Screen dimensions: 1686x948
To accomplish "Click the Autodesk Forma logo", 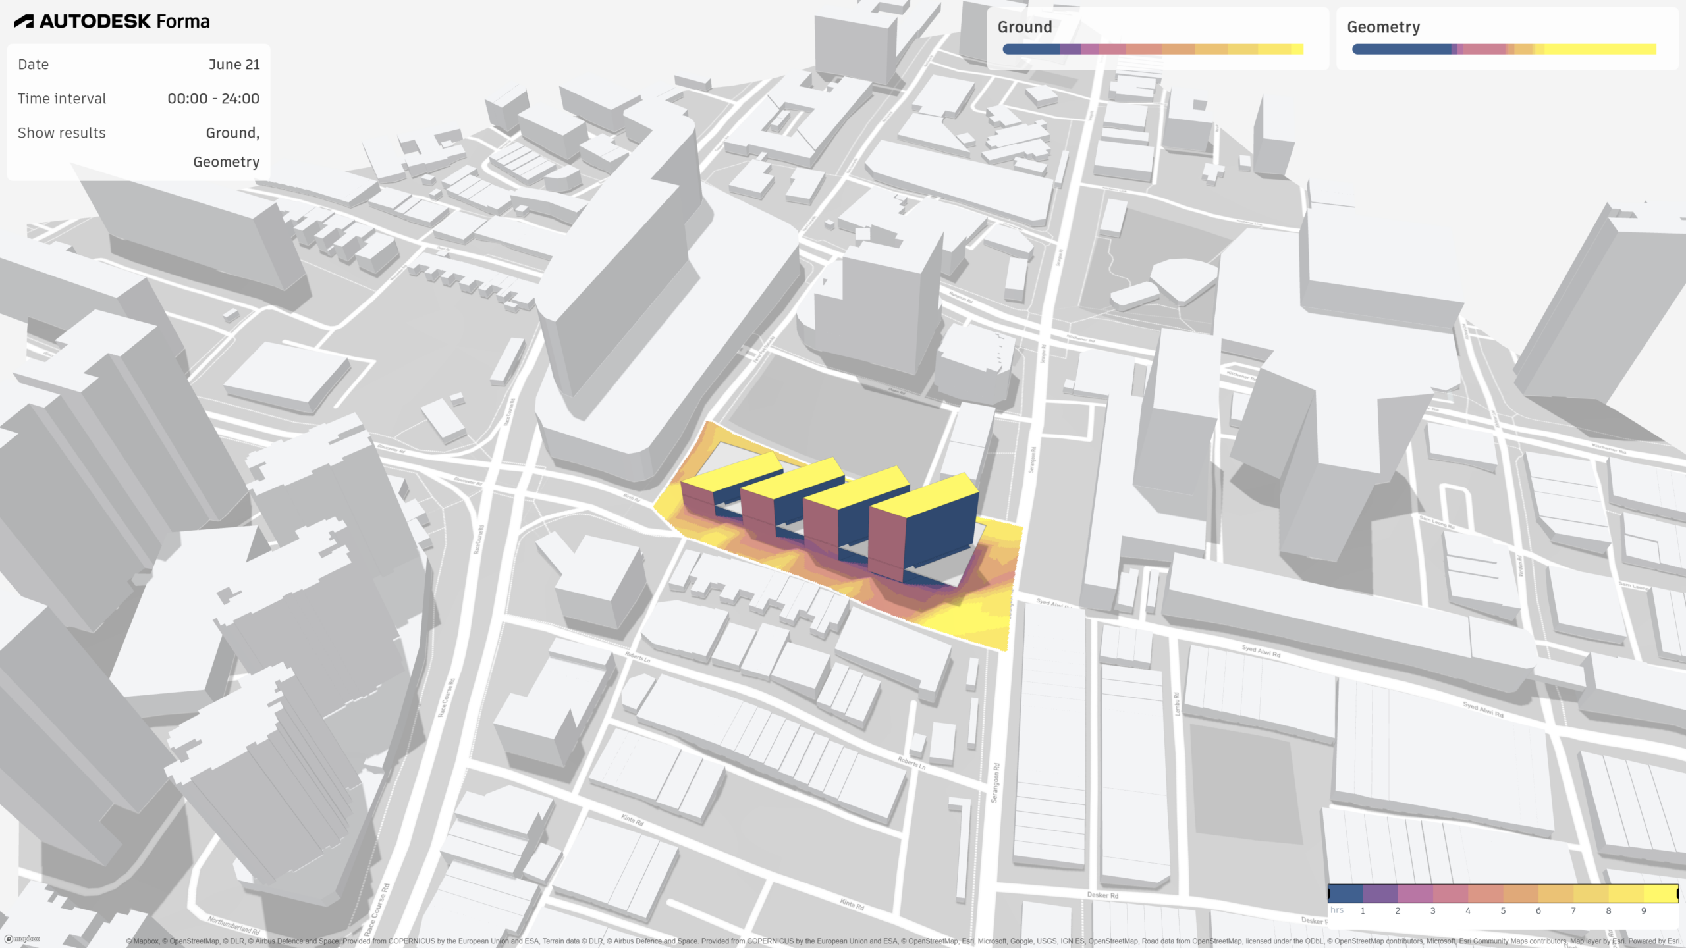I will pyautogui.click(x=112, y=21).
